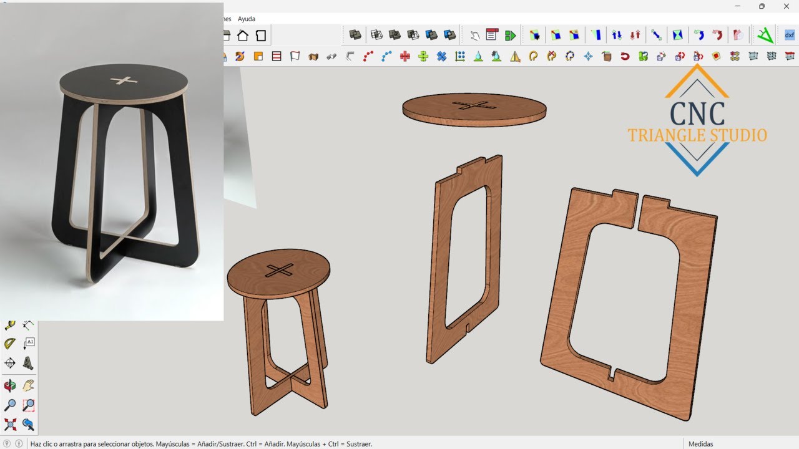This screenshot has height=449, width=799.
Task: Click the Zoom Extents tool
Action: [x=10, y=425]
